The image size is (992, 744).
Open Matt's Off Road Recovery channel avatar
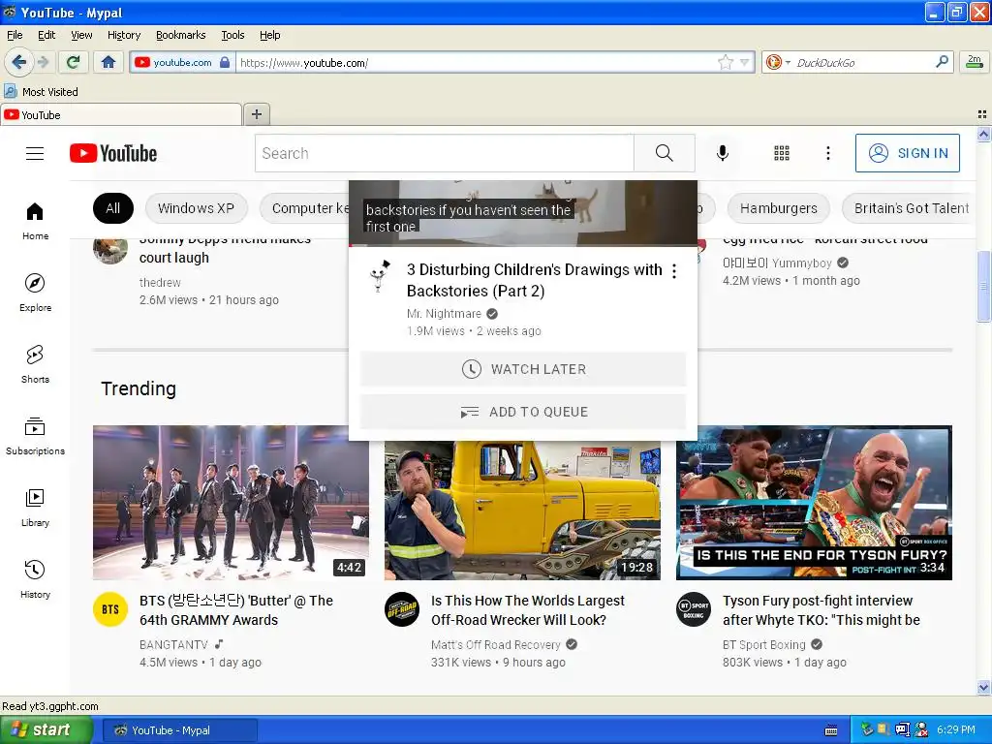tap(402, 609)
